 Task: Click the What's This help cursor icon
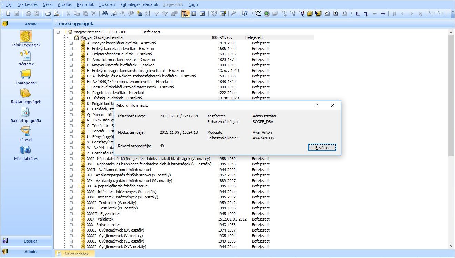245,14
